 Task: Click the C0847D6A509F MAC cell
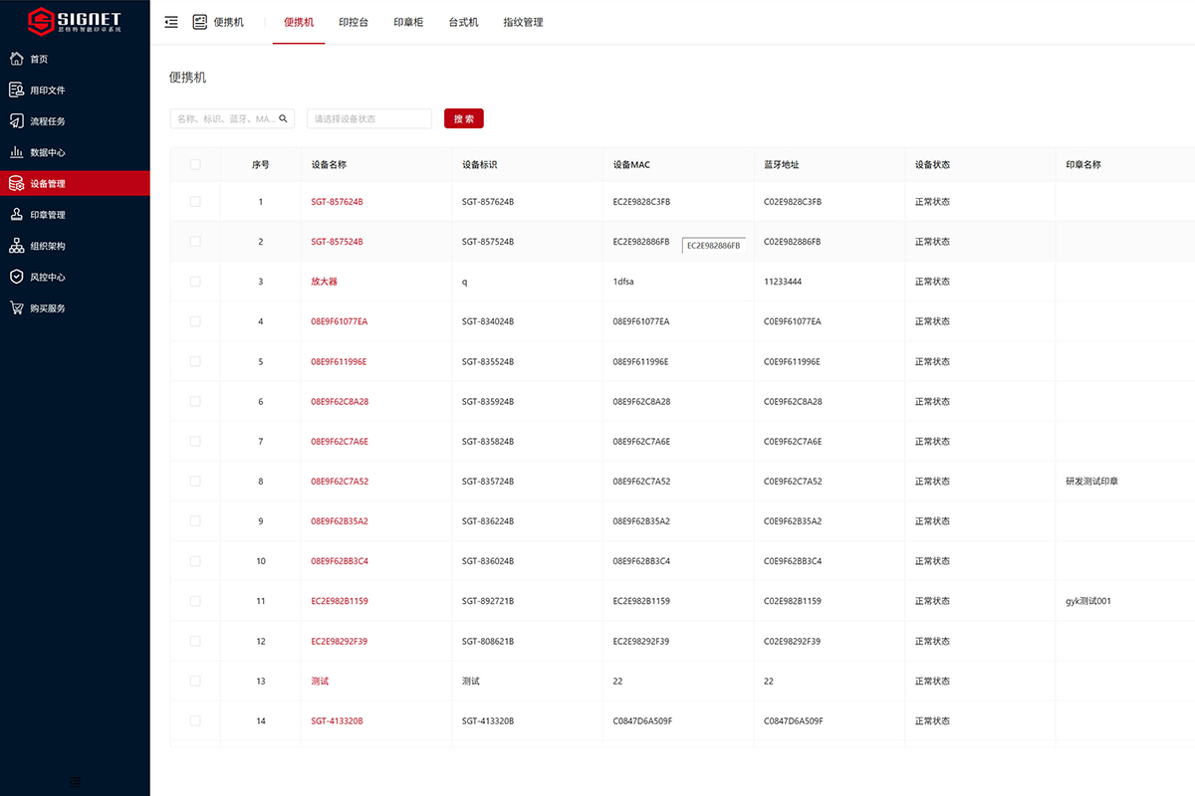(x=642, y=720)
